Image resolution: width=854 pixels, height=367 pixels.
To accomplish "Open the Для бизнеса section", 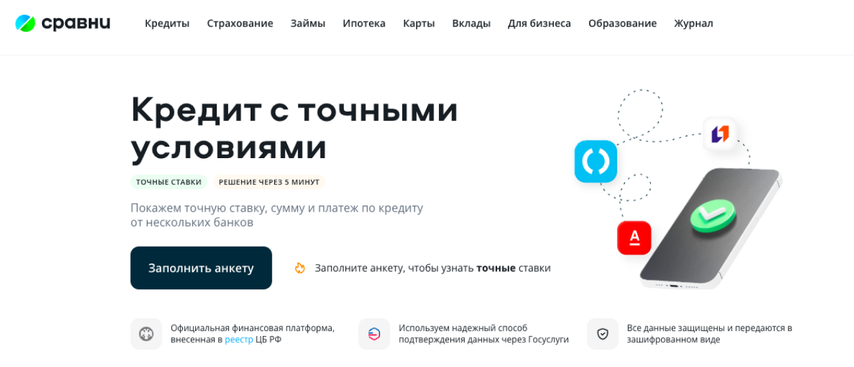I will pyautogui.click(x=539, y=24).
